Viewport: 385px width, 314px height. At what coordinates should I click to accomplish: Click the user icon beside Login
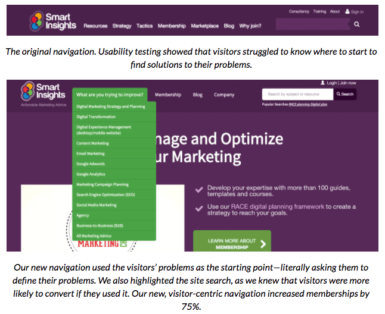(323, 83)
